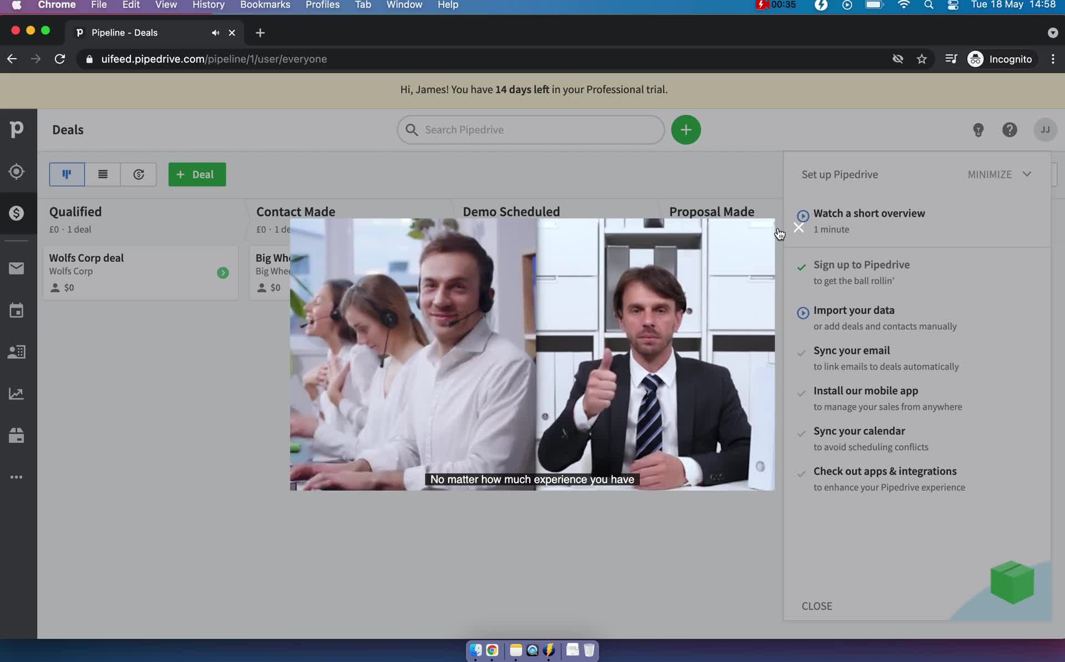
Task: Open Contacts icon in sidebar
Action: [17, 352]
